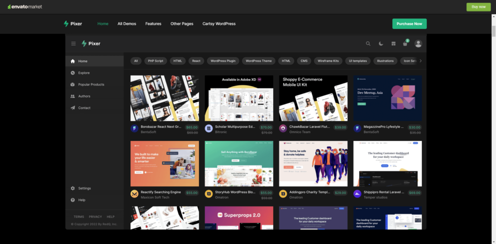Open the All Demos menu
496x244 pixels.
[127, 24]
